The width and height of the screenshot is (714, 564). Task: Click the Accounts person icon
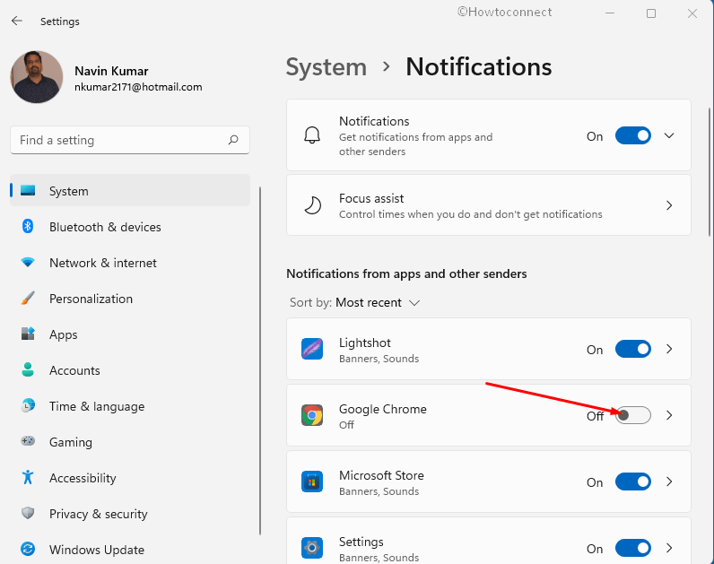[x=28, y=369]
